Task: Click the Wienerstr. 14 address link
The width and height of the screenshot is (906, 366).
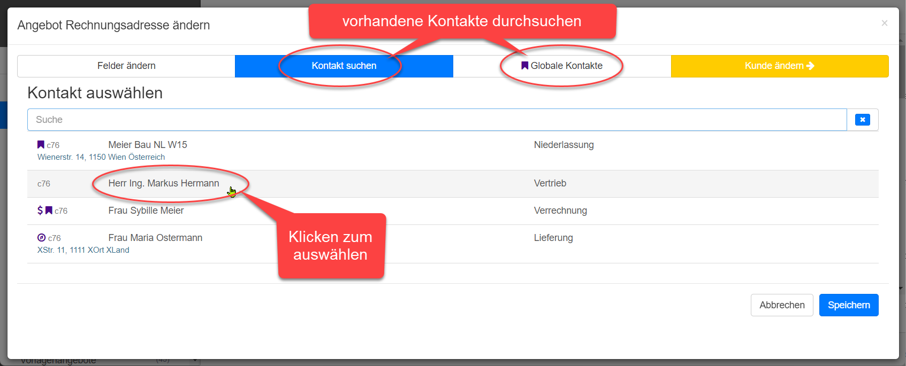Action: pyautogui.click(x=101, y=157)
